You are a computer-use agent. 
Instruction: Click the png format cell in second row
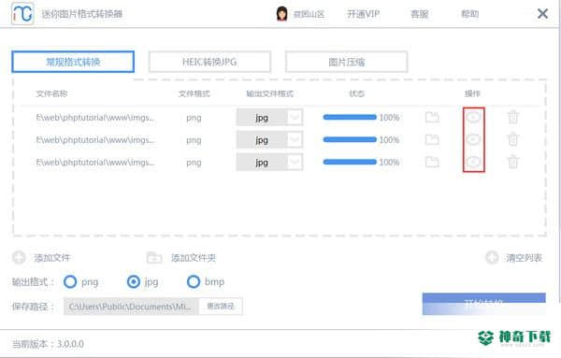click(194, 140)
